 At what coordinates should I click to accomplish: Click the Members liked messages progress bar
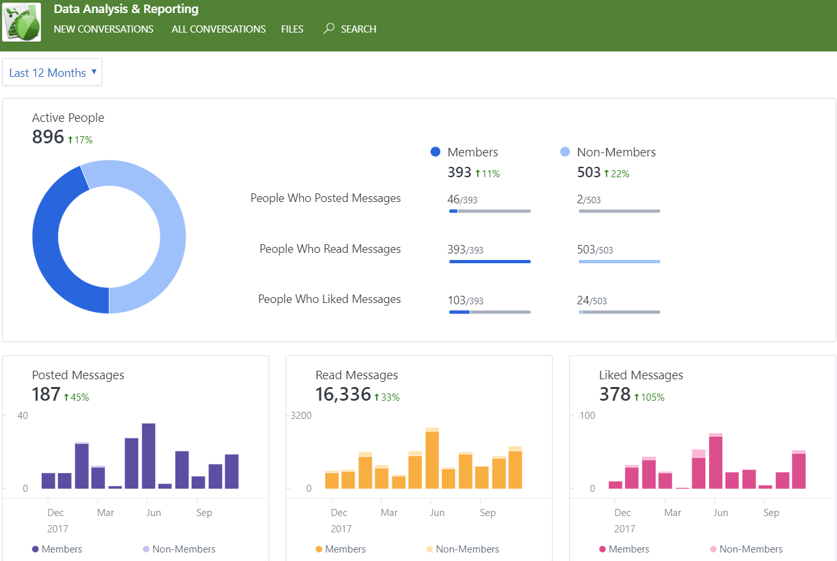(490, 312)
